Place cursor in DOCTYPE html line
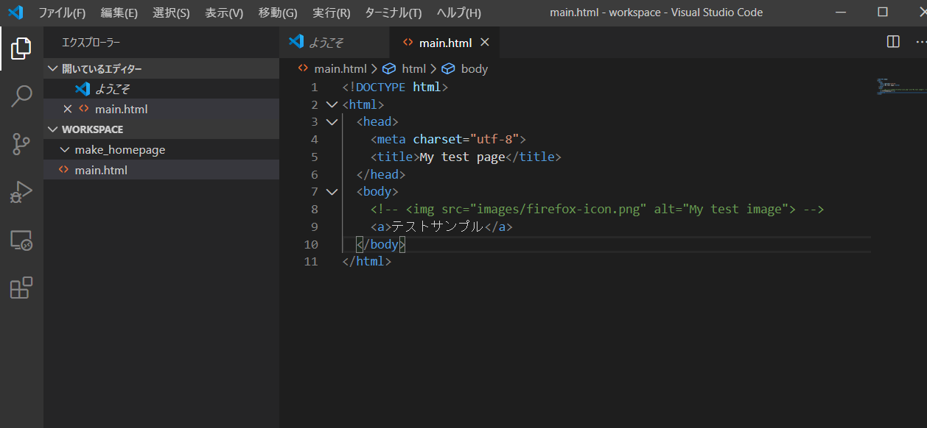The image size is (927, 428). [395, 87]
